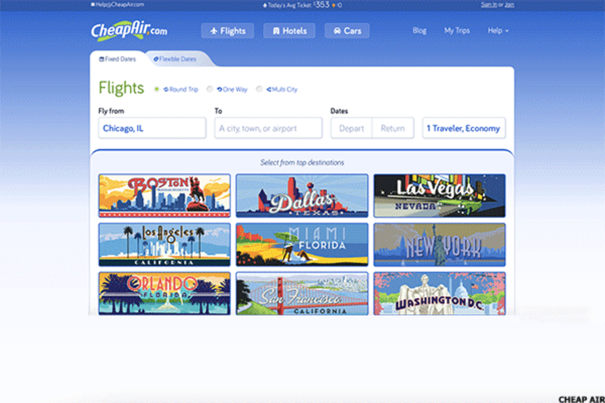This screenshot has width=605, height=403.
Task: Click the round trip arrows icon
Action: (166, 89)
